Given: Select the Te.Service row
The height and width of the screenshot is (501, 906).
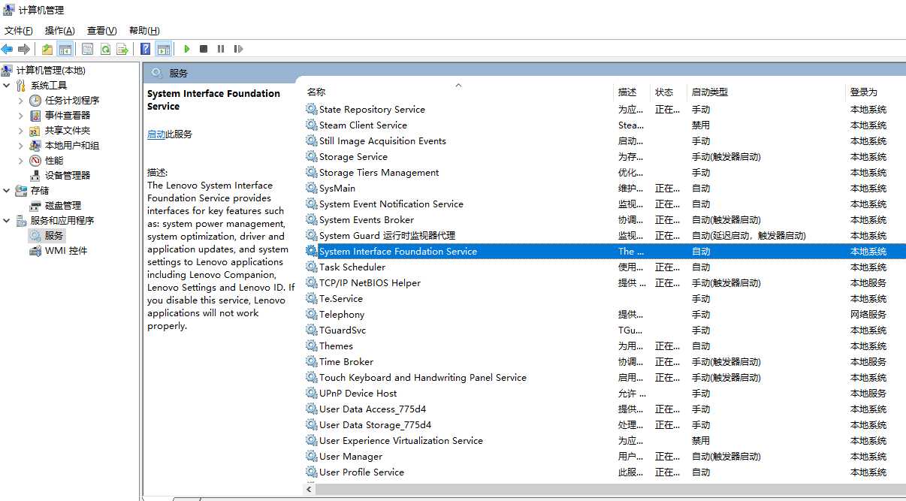Looking at the screenshot, I should pos(604,299).
